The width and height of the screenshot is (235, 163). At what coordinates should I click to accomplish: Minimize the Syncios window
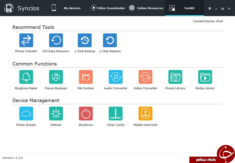point(216,9)
